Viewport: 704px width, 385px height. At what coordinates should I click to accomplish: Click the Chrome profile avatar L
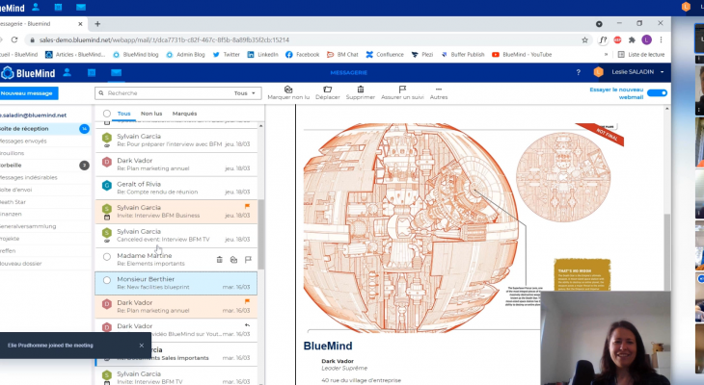coord(646,39)
